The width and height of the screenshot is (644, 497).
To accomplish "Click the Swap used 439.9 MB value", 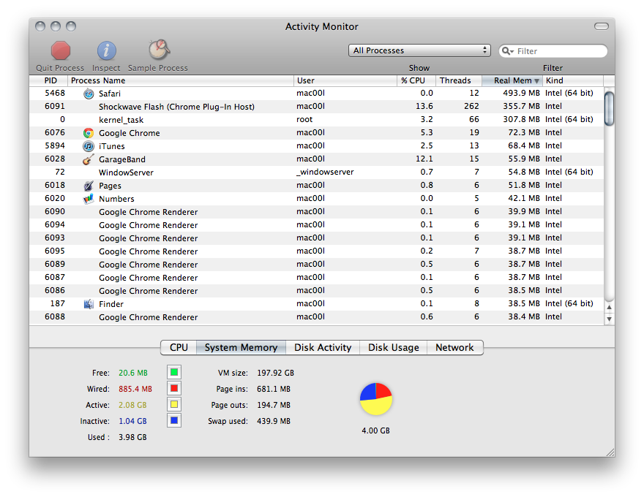I will pyautogui.click(x=274, y=421).
